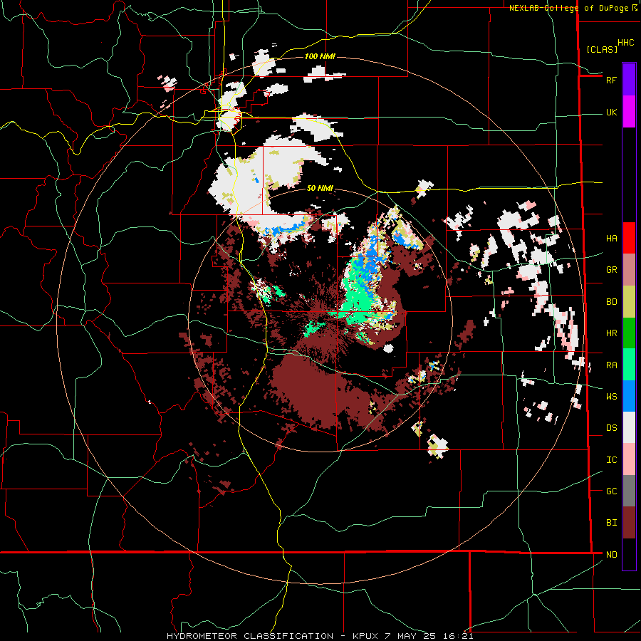Screen dimensions: 641x641
Task: Click the 50 NMI range ring label
Action: tap(320, 188)
